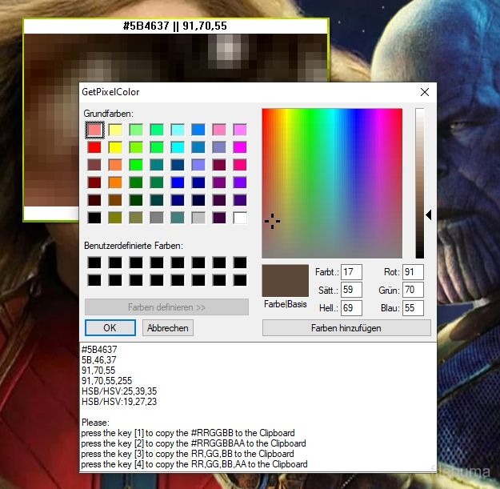Select the Farbt. hue input field
The width and height of the screenshot is (500, 489).
click(351, 273)
